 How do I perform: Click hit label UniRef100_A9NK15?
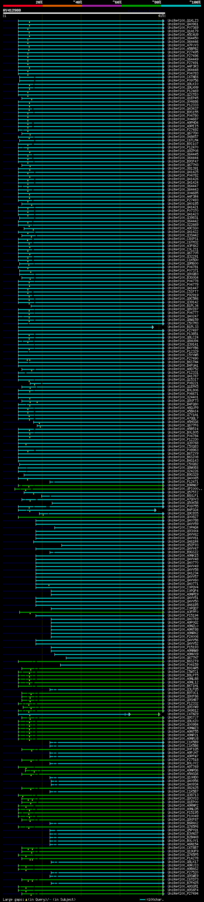pos(183,556)
